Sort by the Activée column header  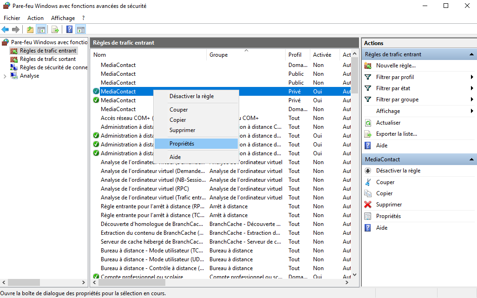[x=325, y=55]
